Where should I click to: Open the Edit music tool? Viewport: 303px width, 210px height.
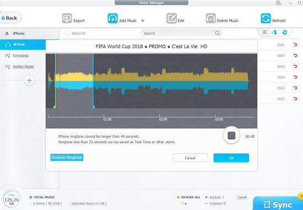[x=171, y=18]
